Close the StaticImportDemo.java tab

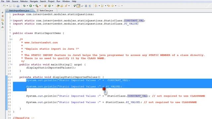point(31,10)
